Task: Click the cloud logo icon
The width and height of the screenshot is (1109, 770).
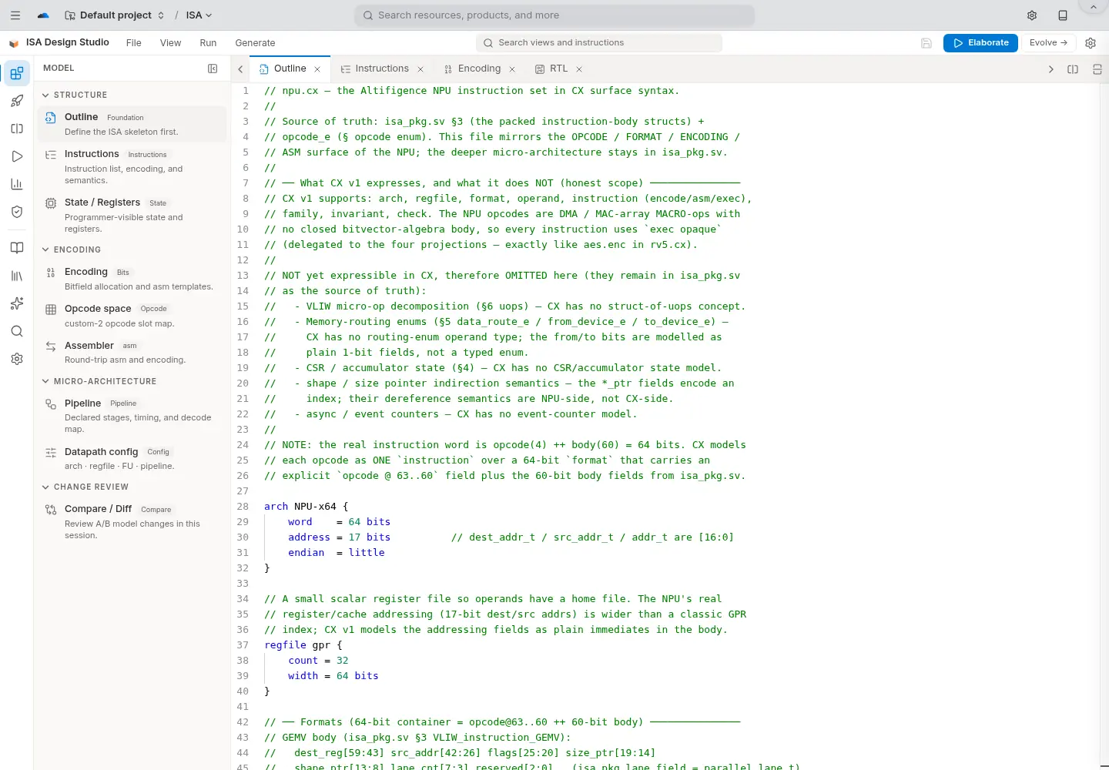Action: click(x=43, y=15)
